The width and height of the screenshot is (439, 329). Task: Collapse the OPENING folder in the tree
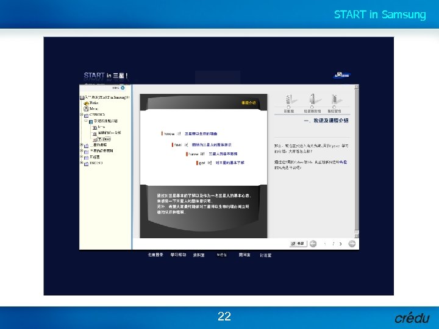[x=82, y=115]
